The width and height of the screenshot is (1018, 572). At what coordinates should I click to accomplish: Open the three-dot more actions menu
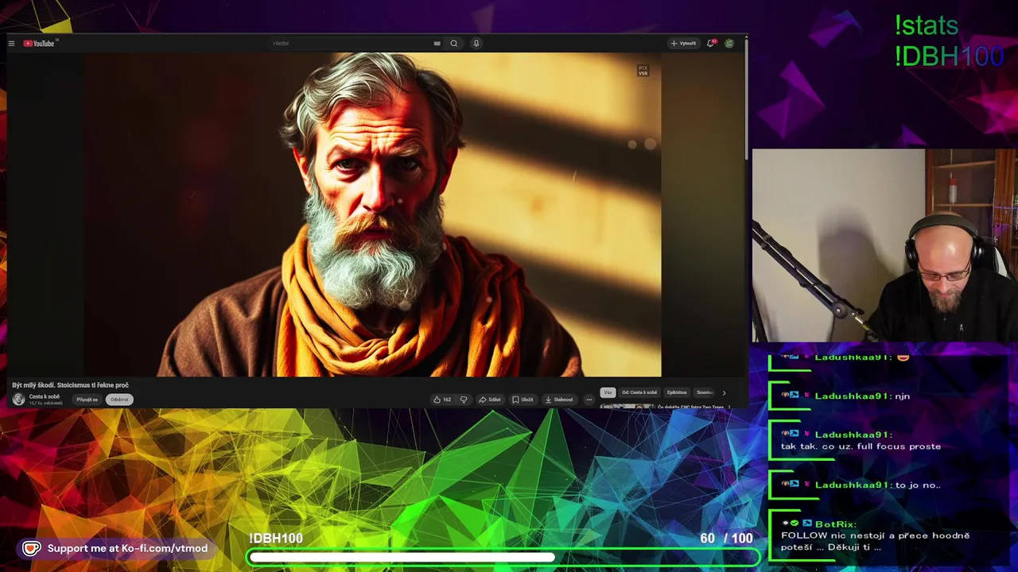click(589, 400)
